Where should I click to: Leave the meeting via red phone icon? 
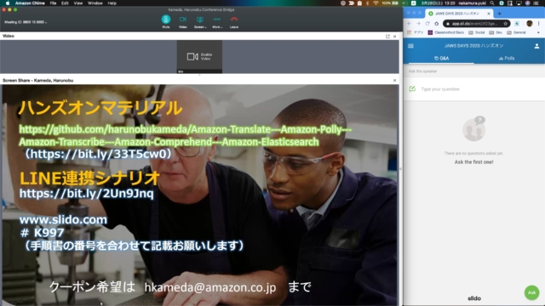(234, 21)
